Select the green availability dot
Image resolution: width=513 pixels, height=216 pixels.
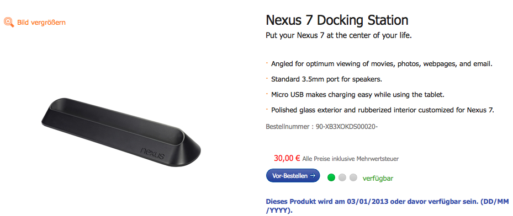(331, 178)
